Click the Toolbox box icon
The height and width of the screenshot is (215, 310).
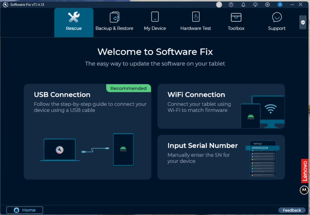tap(236, 17)
